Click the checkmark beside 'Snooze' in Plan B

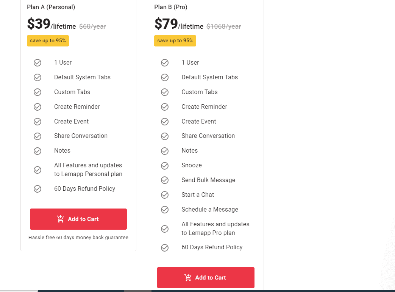(165, 165)
